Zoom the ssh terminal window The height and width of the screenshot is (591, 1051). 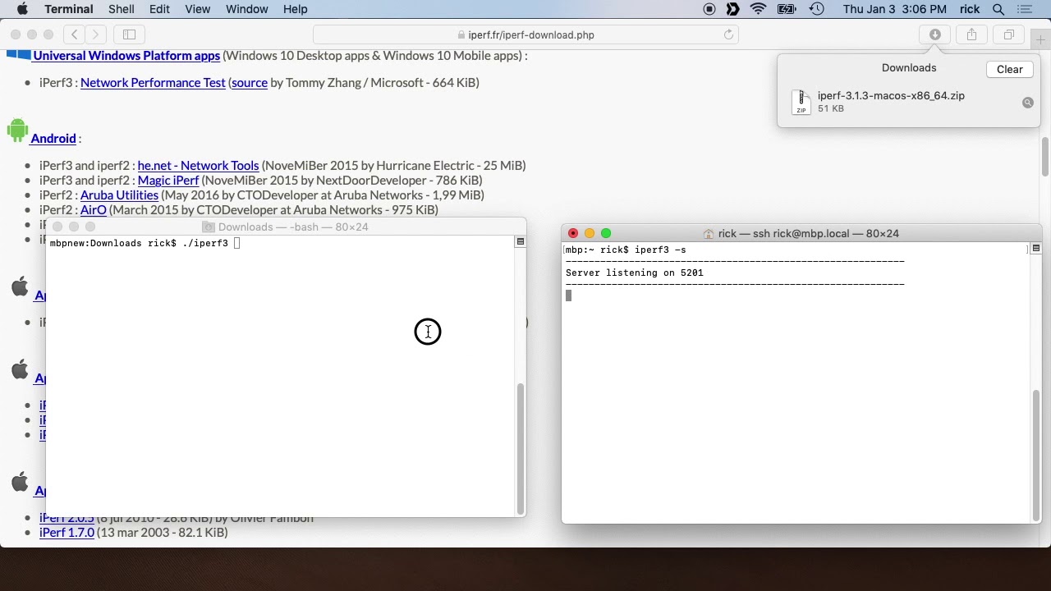606,233
